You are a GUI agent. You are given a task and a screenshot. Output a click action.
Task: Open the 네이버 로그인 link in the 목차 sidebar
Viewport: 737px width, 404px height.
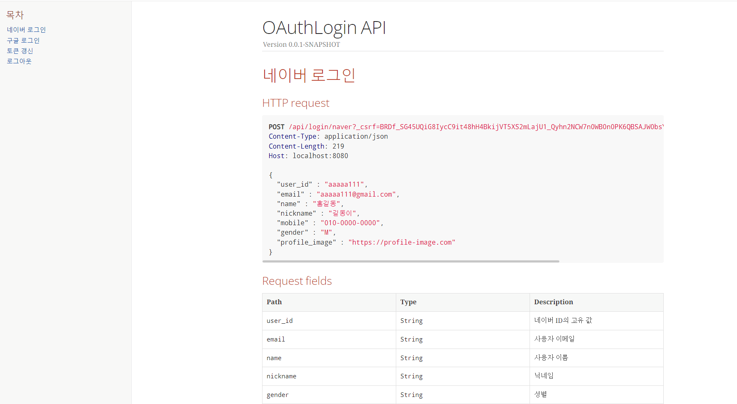(x=26, y=30)
